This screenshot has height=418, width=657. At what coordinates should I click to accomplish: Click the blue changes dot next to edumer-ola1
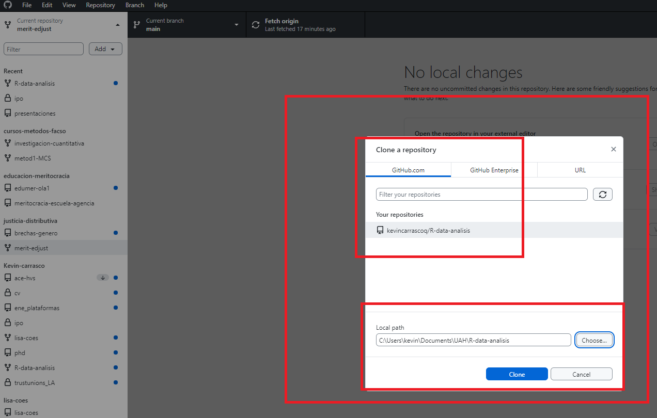pyautogui.click(x=116, y=188)
